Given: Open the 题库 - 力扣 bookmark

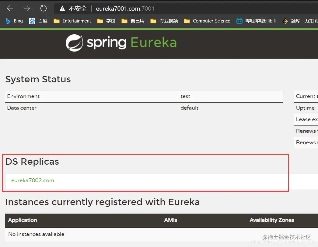Looking at the screenshot, I should [x=300, y=21].
